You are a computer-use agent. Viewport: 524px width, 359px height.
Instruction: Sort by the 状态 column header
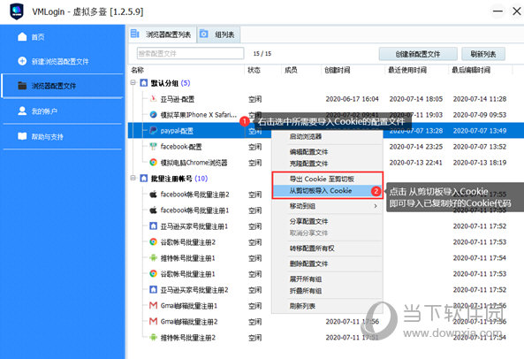[x=254, y=70]
